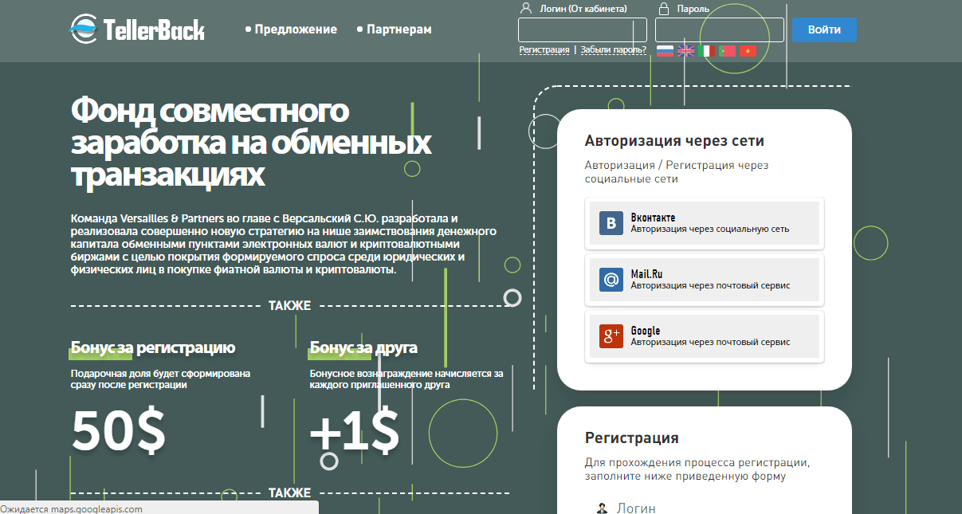Screen dimensions: 962x514
Task: Click the TellerBack logo
Action: 137,29
